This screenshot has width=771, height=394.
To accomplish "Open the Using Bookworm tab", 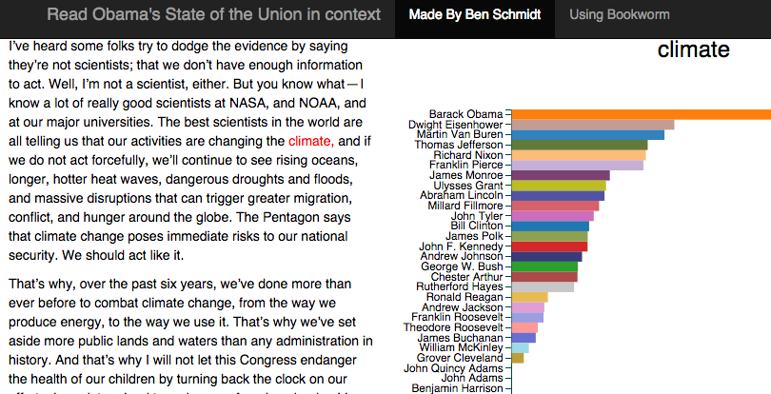I will 619,15.
